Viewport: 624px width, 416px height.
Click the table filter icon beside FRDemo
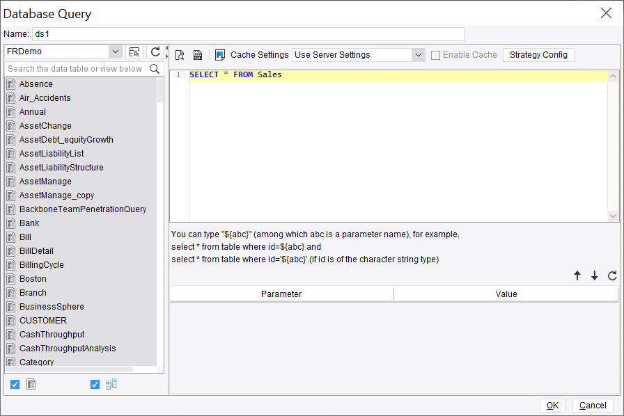point(134,51)
